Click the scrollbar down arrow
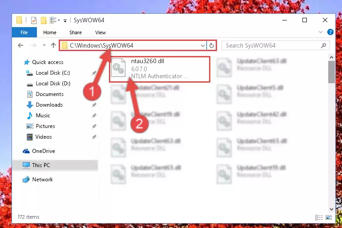The height and width of the screenshot is (228, 342). [x=331, y=209]
